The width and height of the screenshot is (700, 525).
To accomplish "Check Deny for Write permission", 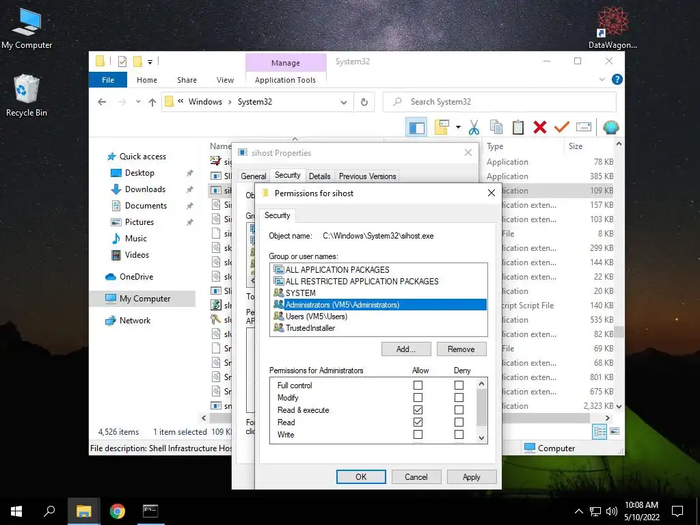I will pos(459,434).
